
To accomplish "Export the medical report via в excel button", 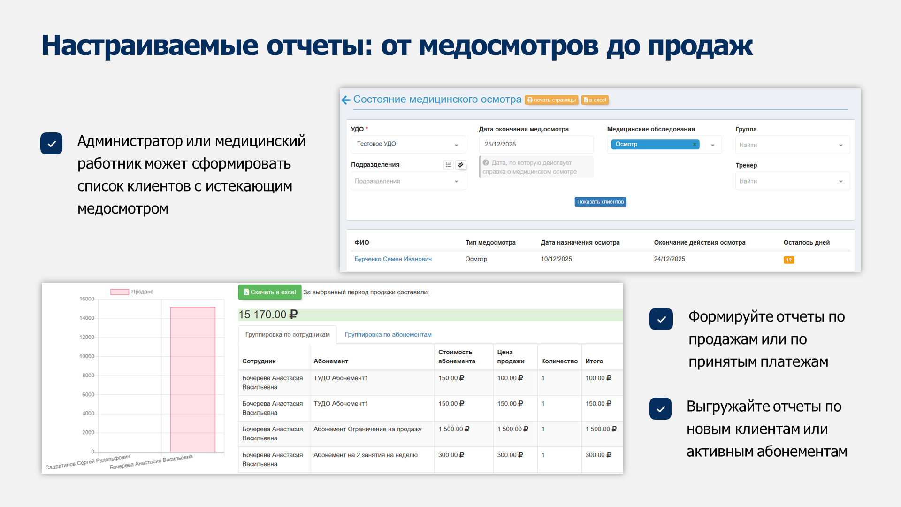I will tap(595, 100).
